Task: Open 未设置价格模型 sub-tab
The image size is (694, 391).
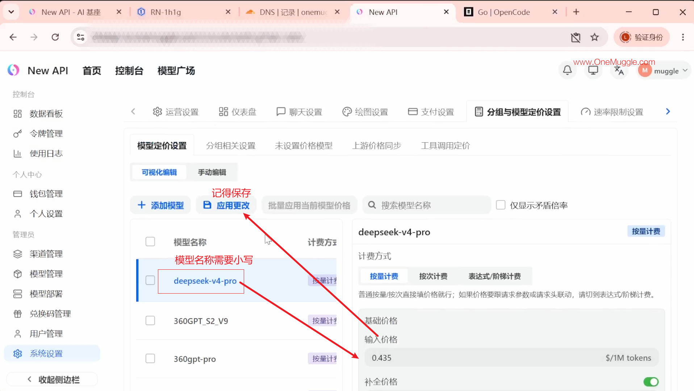Action: (x=304, y=146)
